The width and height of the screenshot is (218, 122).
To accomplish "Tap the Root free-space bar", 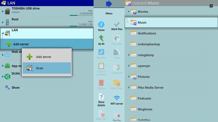I will coord(81,26).
